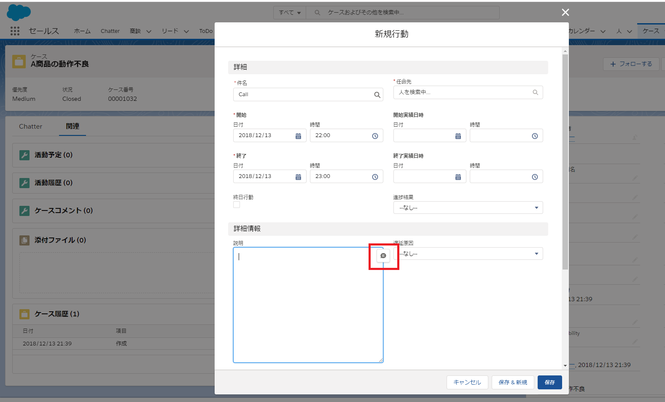Expand the 人 nav chevron
The width and height of the screenshot is (665, 402).
630,31
